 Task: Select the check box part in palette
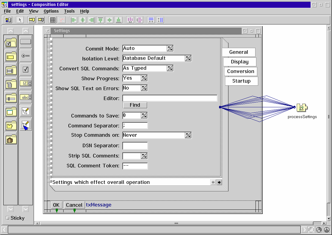(x=26, y=69)
